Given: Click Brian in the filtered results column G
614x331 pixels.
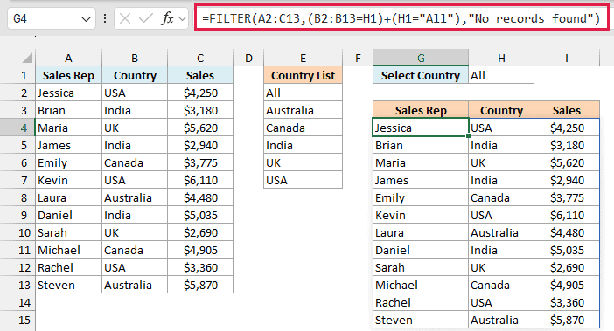Looking at the screenshot, I should (x=421, y=145).
